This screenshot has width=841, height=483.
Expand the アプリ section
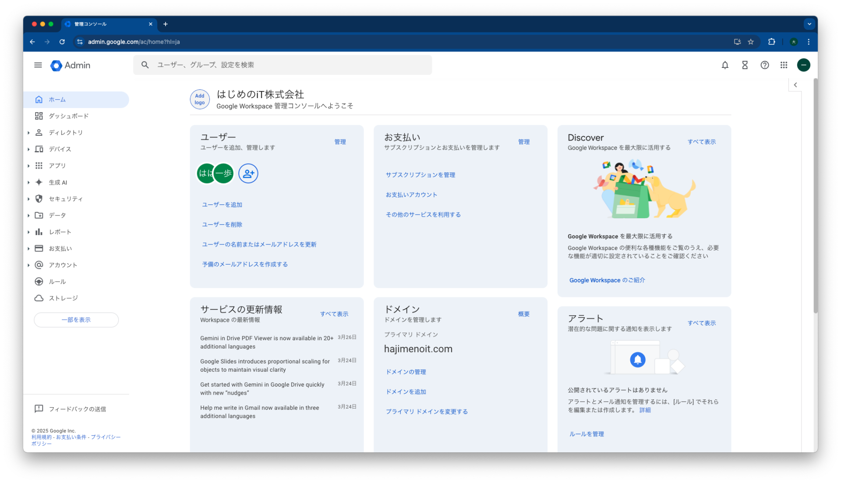pos(29,166)
